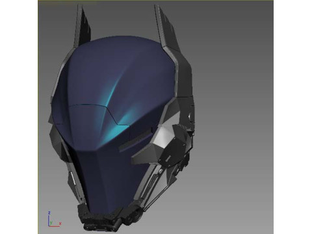Click the XYZ axis gizmo in the viewport corner
This screenshot has width=312, height=234.
point(54,219)
